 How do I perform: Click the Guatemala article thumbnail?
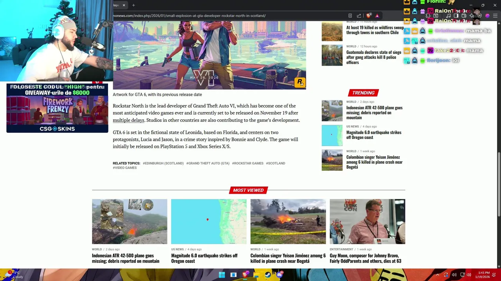(332, 55)
